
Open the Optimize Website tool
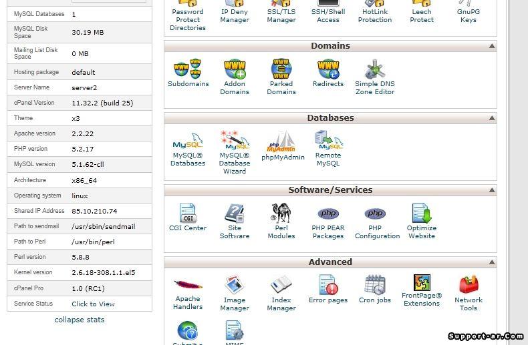pos(422,214)
